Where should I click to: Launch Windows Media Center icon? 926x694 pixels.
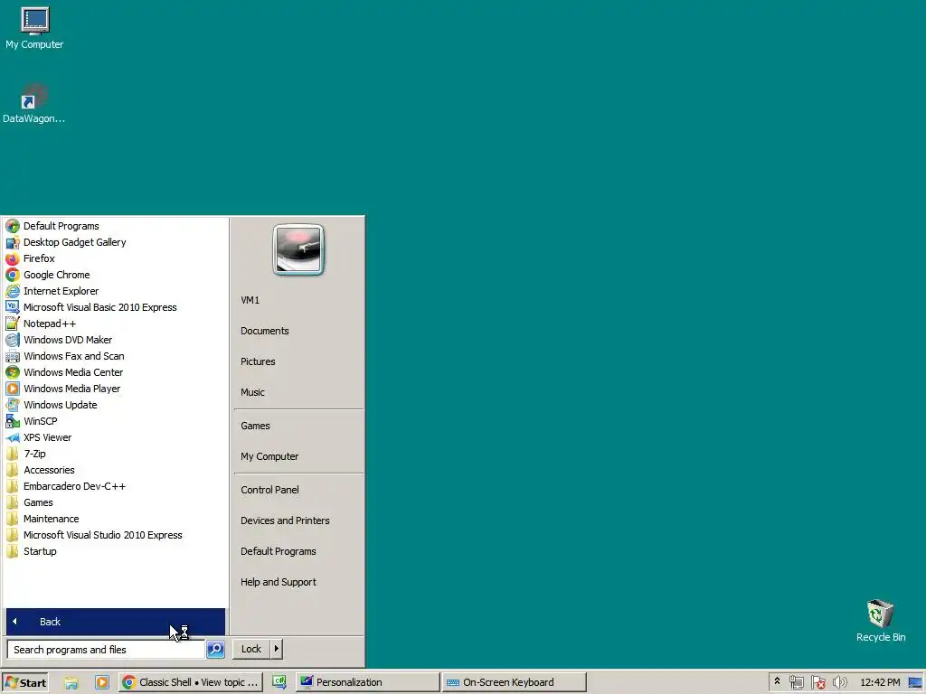[13, 372]
